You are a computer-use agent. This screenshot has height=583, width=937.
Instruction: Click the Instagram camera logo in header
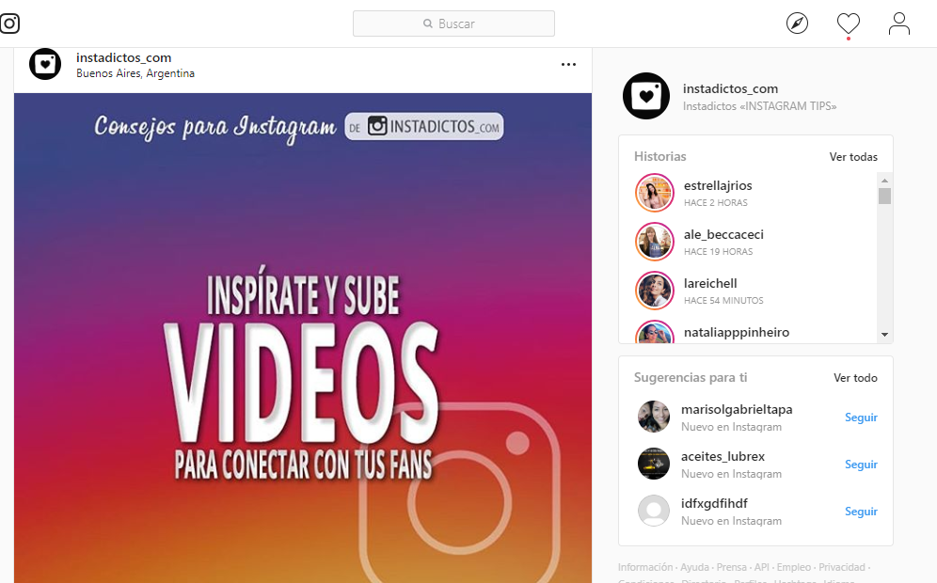coord(9,24)
